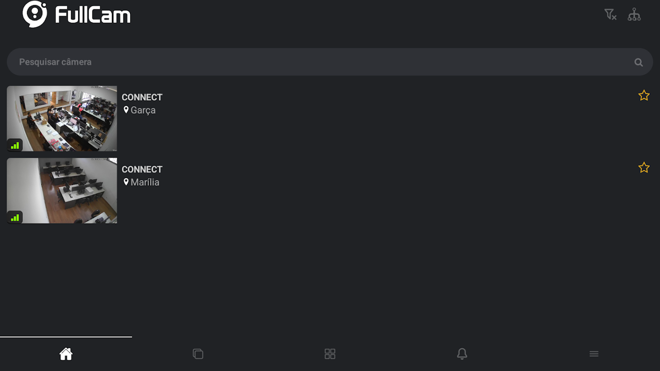Switch to the stacked layers tab
This screenshot has height=371, width=660.
pos(198,354)
